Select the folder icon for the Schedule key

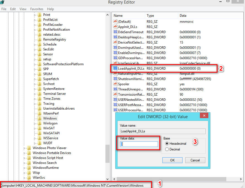39,44
